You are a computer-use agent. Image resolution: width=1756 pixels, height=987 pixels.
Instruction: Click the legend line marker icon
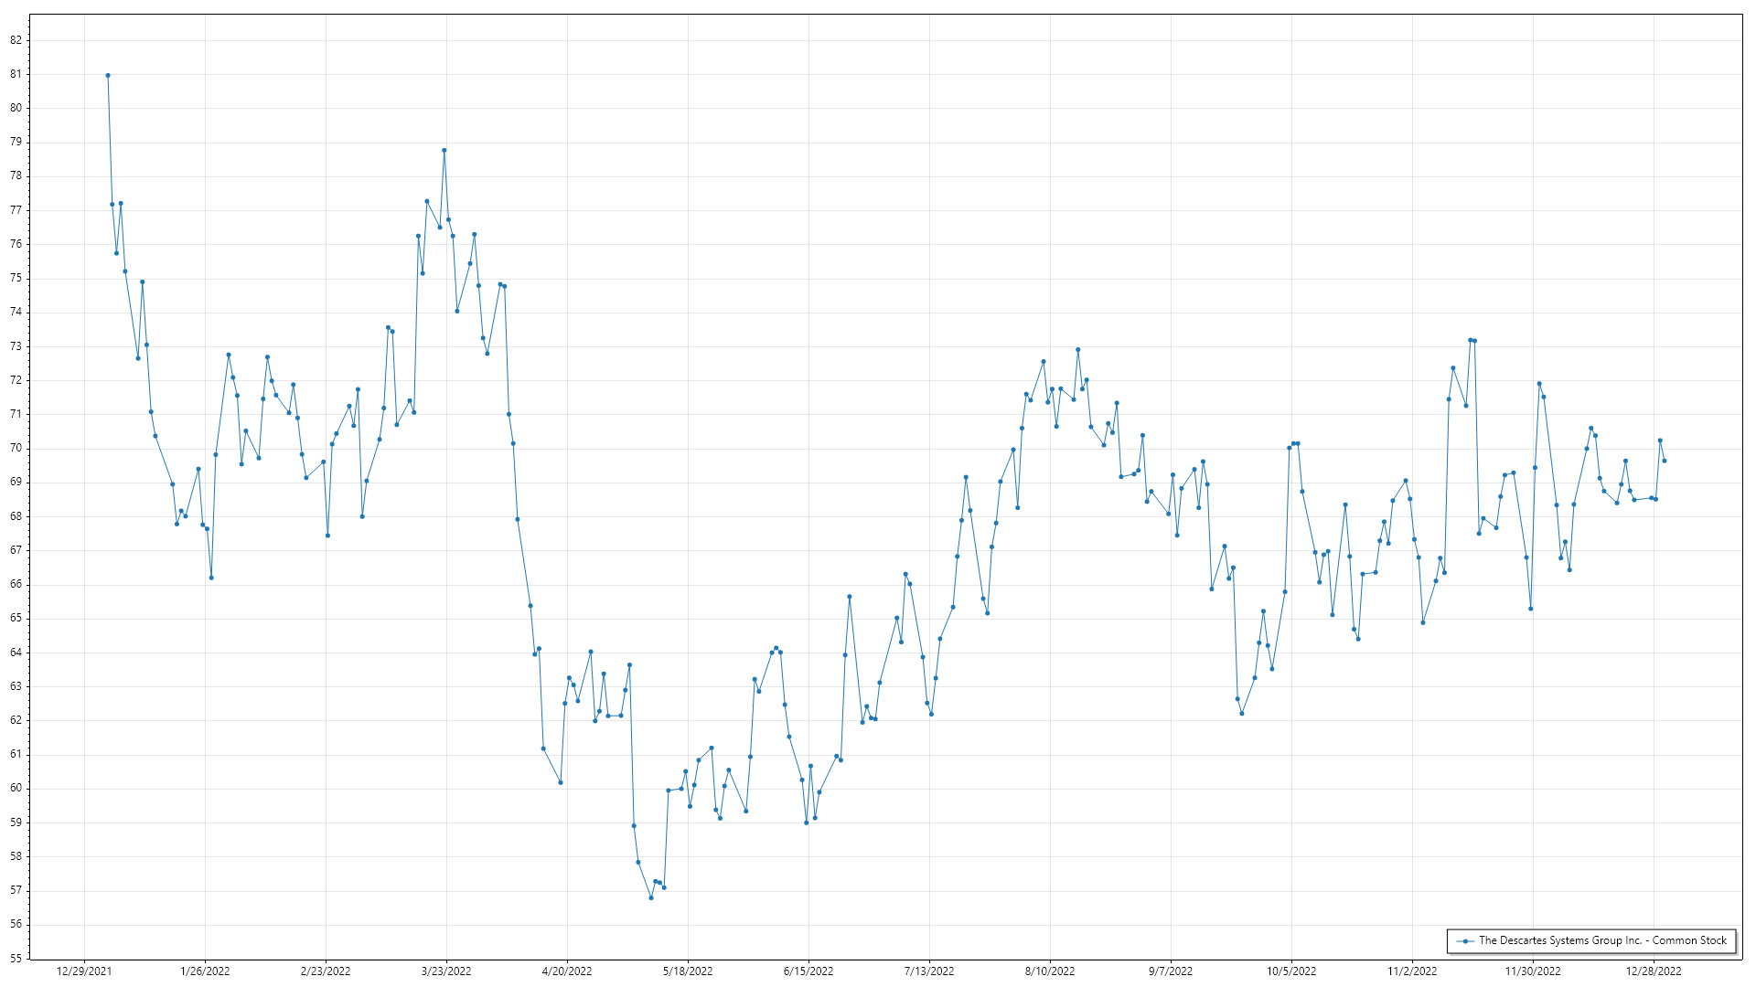[x=1465, y=940]
